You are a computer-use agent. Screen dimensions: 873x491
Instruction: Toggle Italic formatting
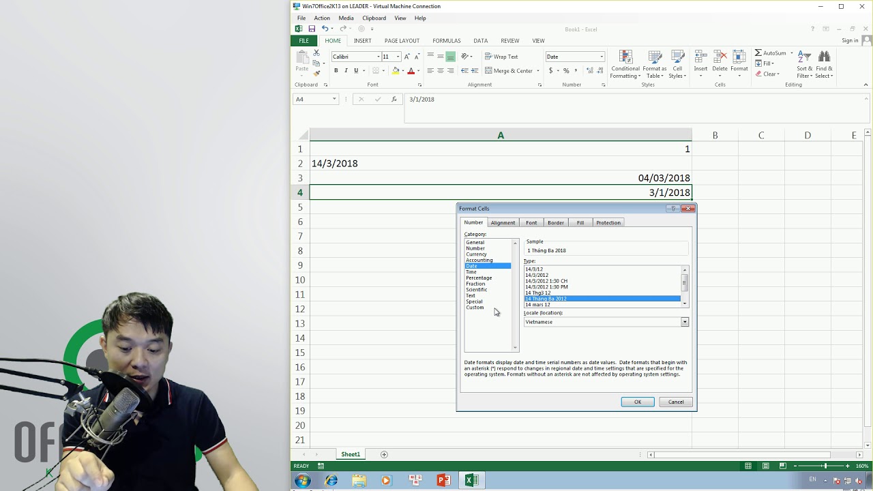point(346,70)
